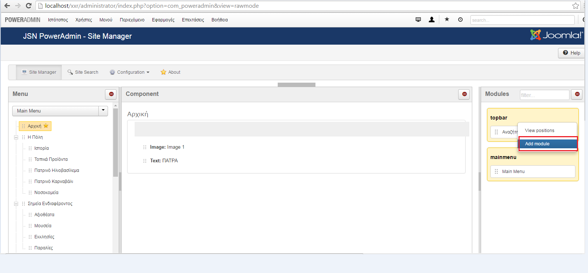Click the search field in top bar
588x273 pixels.
(523, 20)
